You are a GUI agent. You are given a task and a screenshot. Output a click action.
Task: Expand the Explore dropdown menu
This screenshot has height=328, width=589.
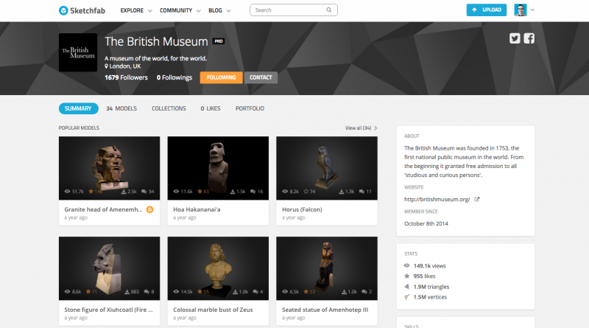[135, 10]
